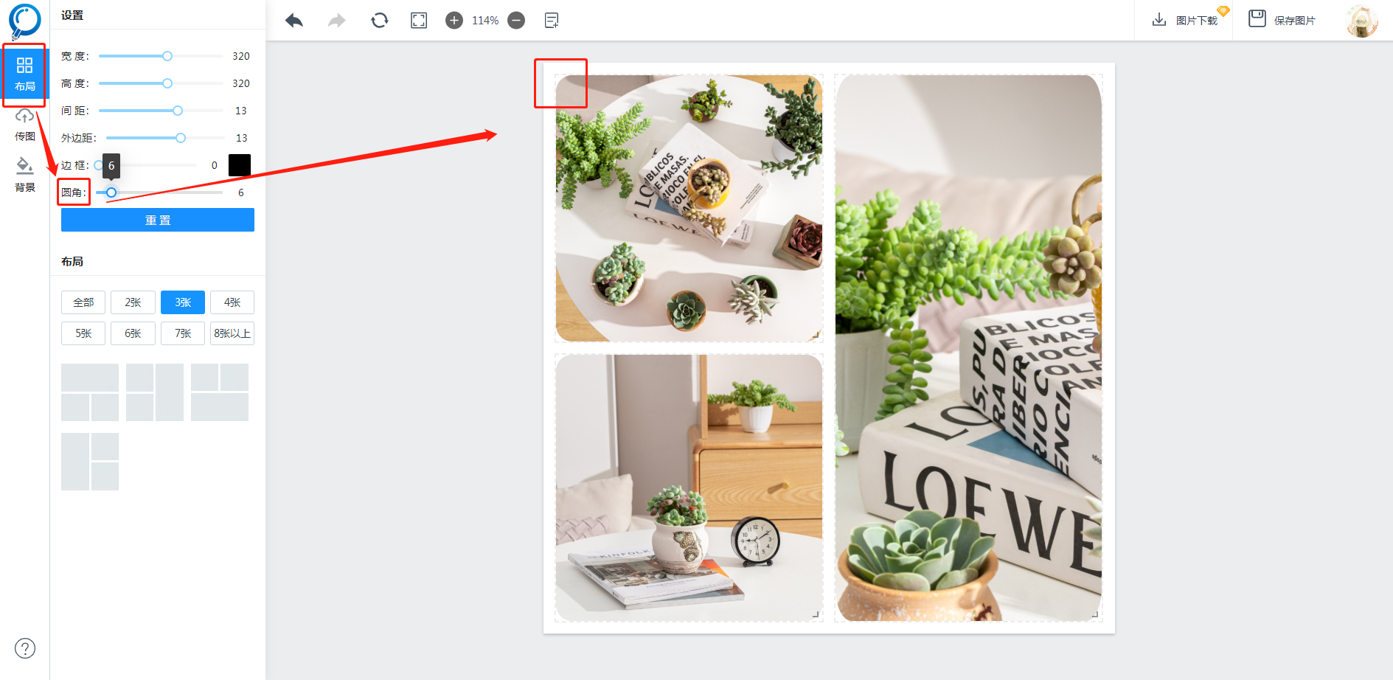Click the 设置 panel heading
This screenshot has width=1393, height=680.
(72, 15)
